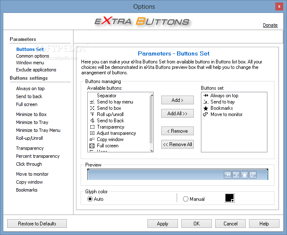Open Send to back button settings
The height and width of the screenshot is (235, 287).
(29, 96)
